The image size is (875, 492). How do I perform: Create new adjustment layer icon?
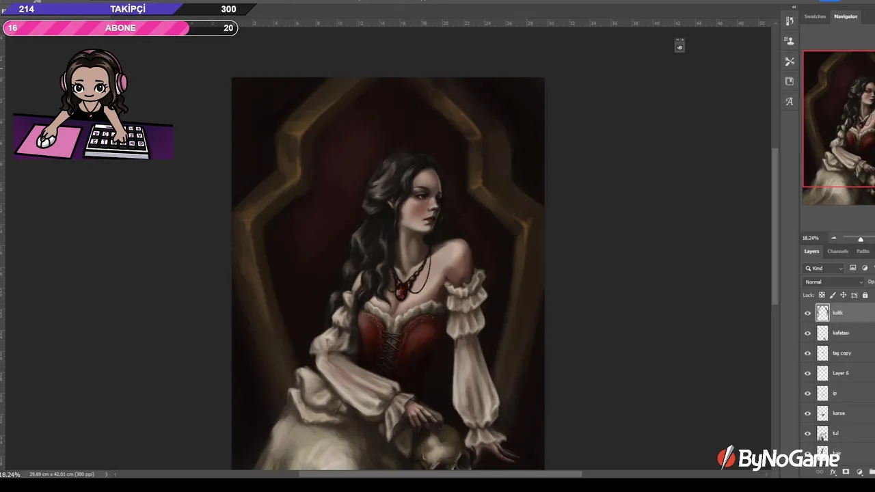pyautogui.click(x=860, y=472)
